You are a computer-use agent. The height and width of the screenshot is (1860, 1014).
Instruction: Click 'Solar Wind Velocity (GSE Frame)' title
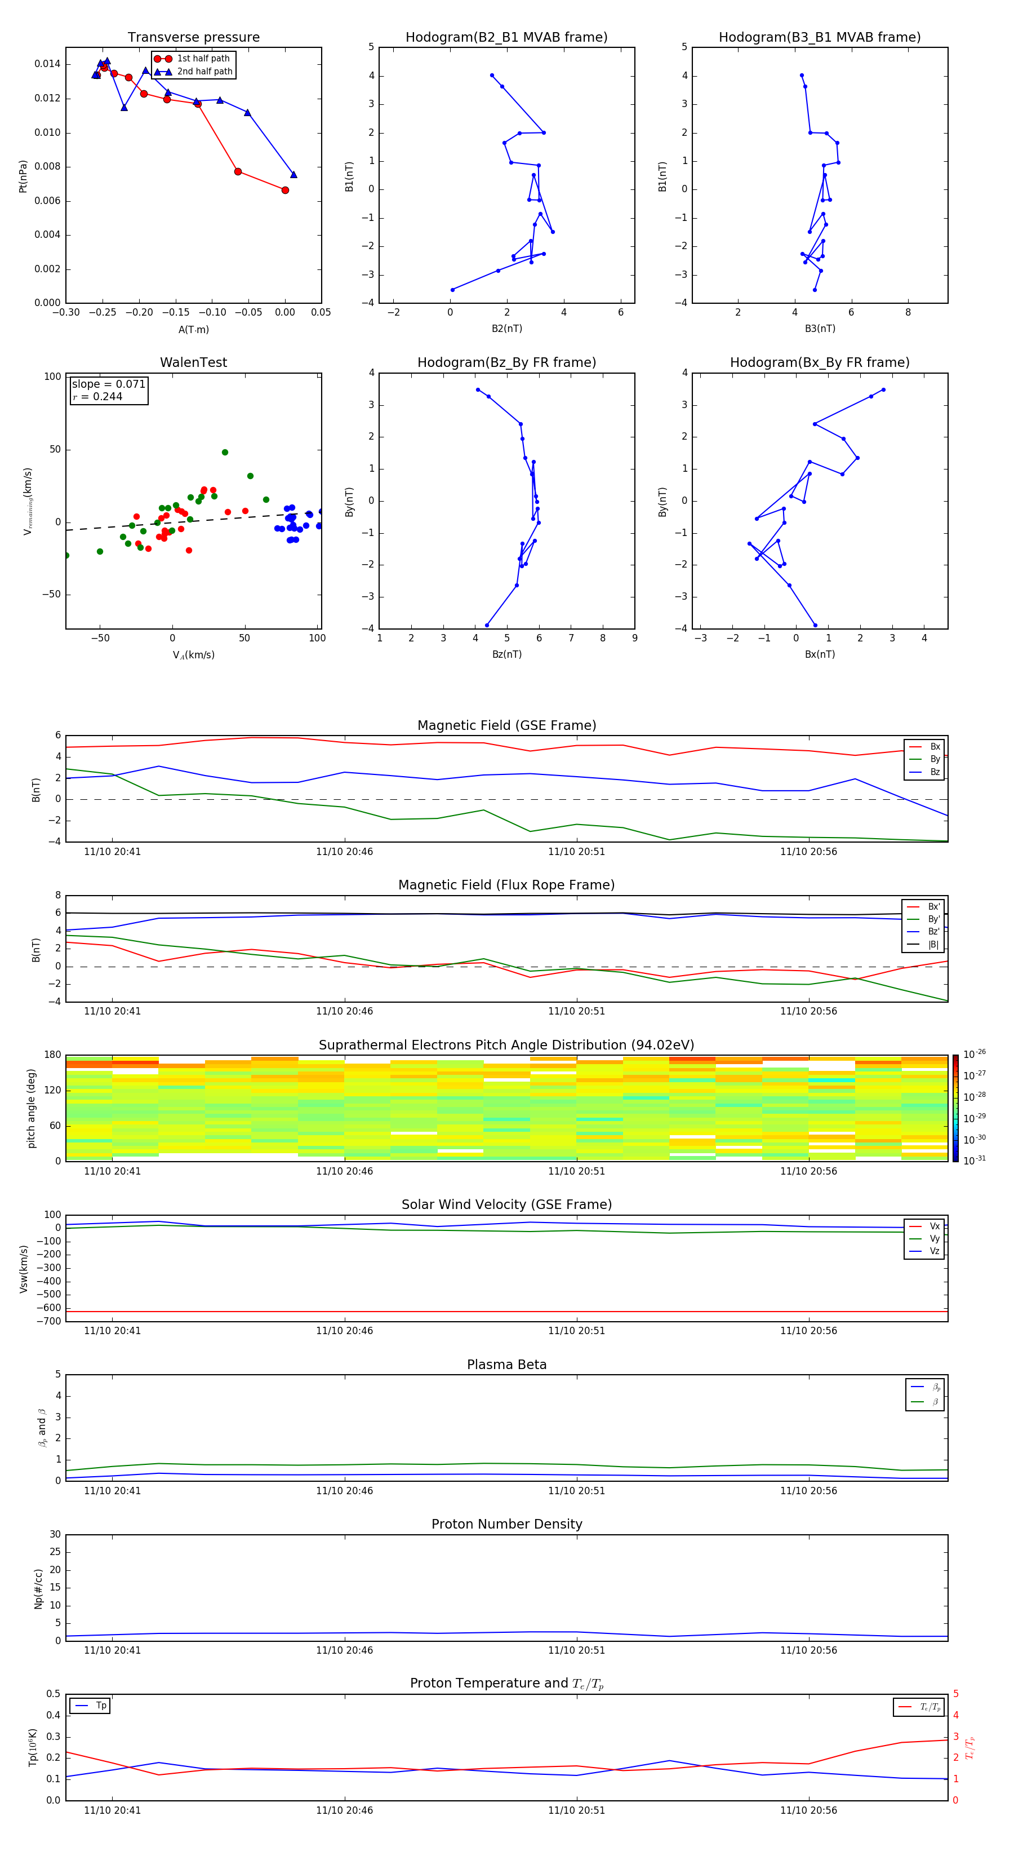click(x=506, y=1204)
